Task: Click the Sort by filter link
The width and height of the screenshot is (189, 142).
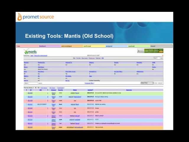Action: click(68, 80)
